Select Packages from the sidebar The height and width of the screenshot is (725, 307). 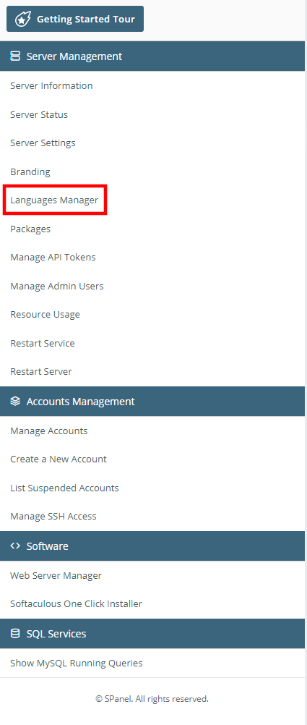point(30,229)
